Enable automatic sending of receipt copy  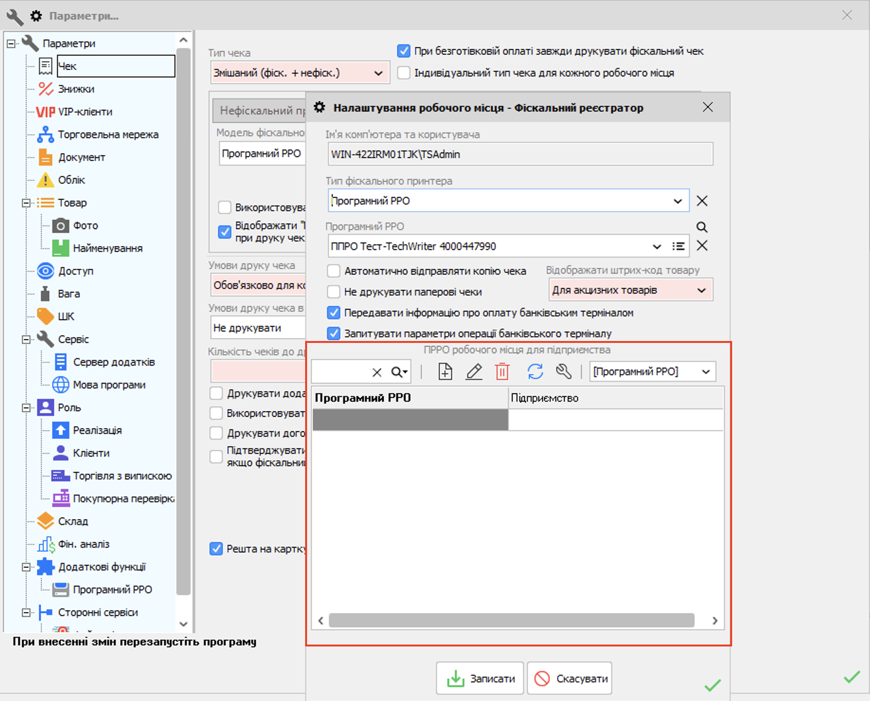tap(334, 271)
